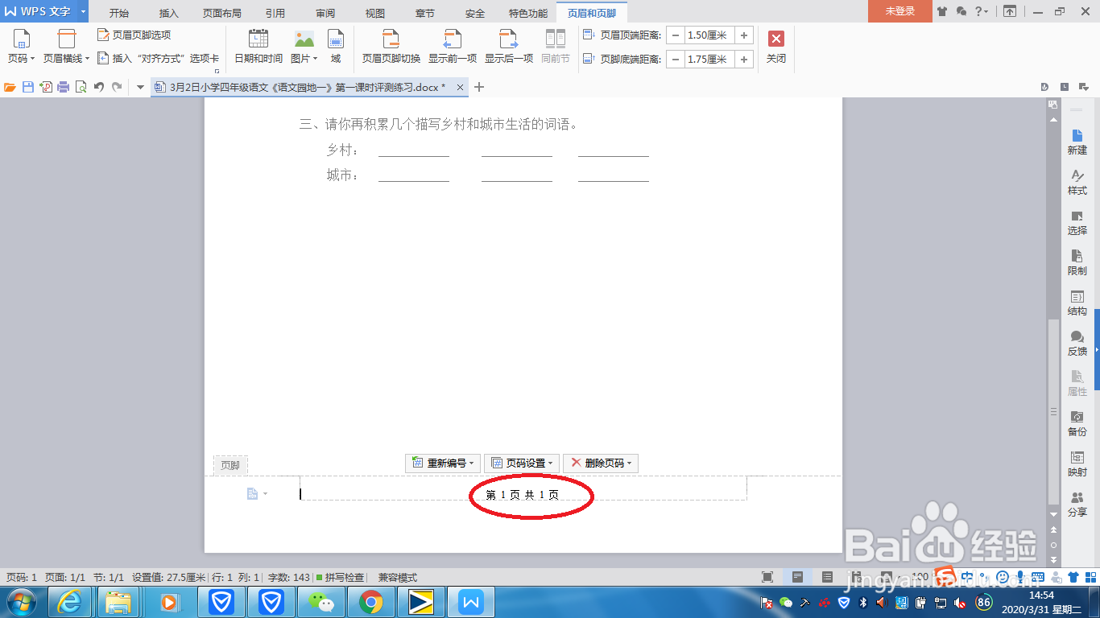Undo the last action

[99, 87]
